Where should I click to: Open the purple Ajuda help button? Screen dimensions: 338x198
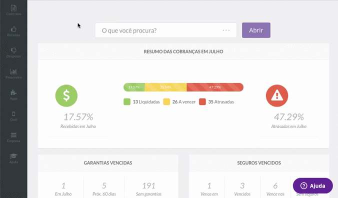[x=313, y=185]
